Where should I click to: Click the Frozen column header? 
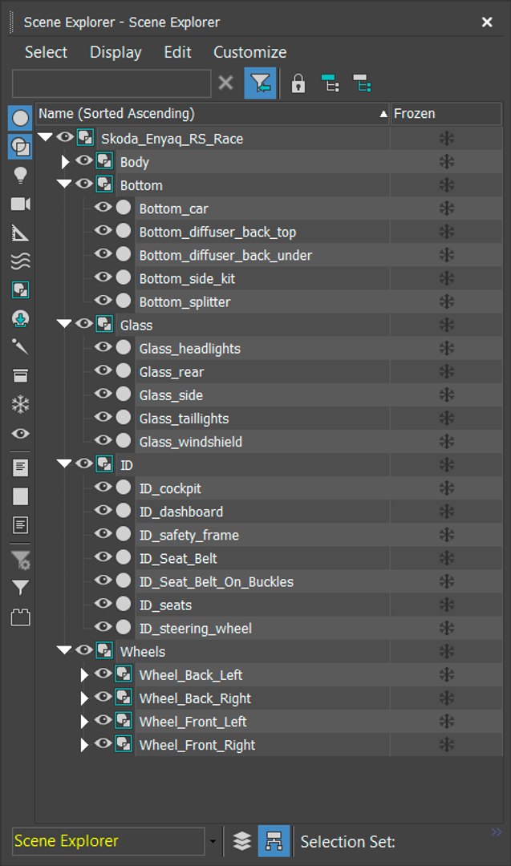(x=446, y=114)
